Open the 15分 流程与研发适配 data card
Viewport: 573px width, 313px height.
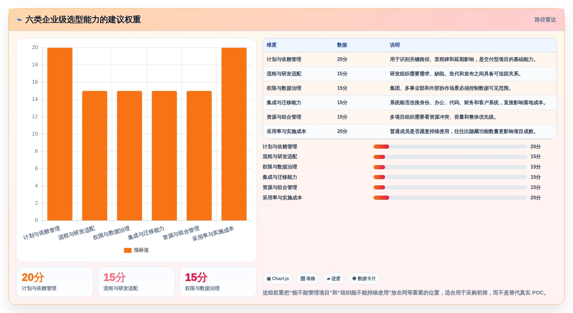pos(136,282)
